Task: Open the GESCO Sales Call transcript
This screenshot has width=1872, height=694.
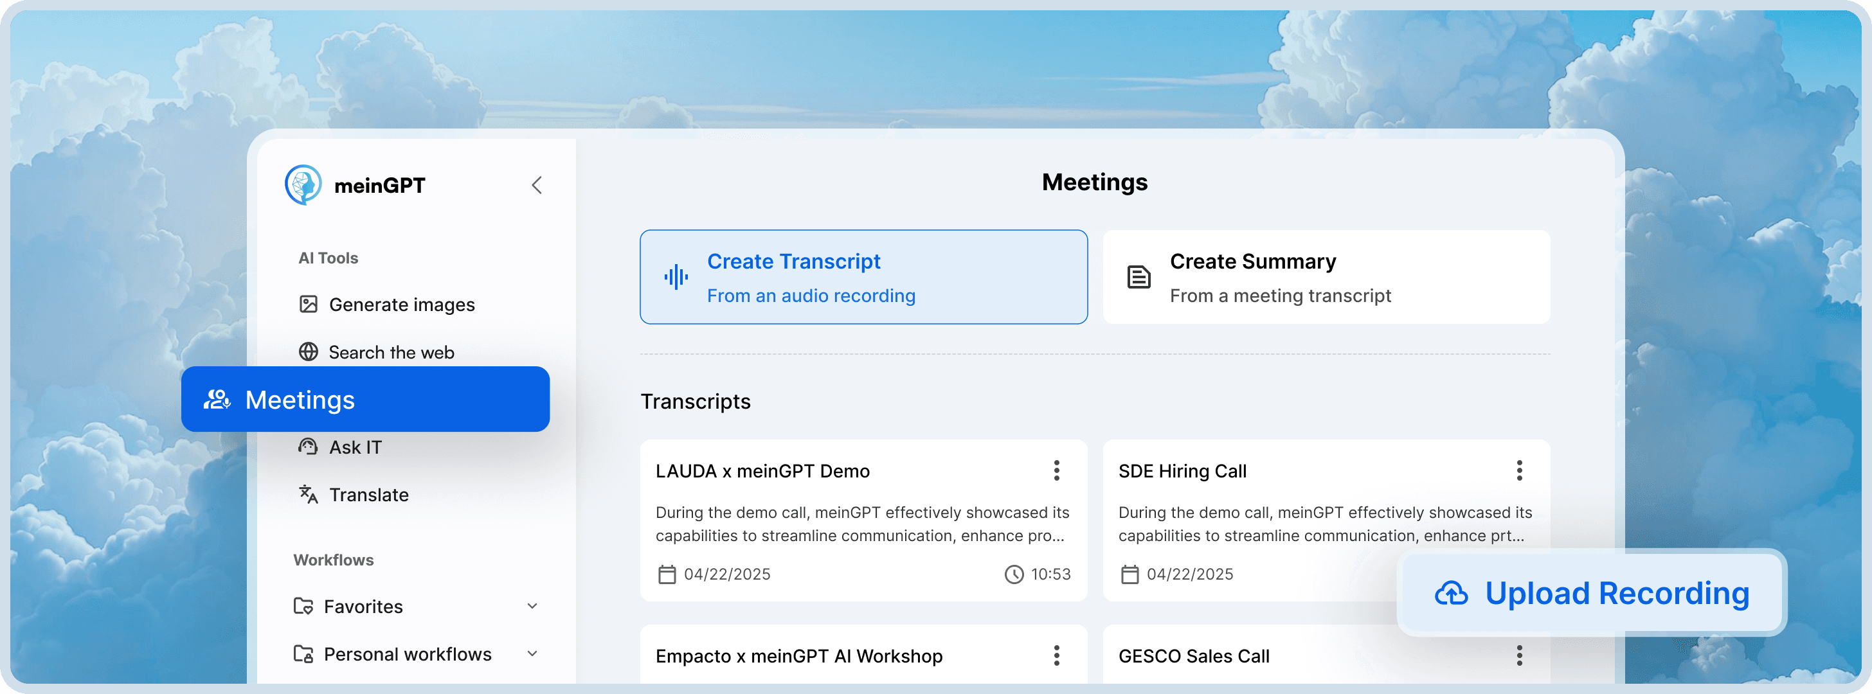Action: tap(1193, 655)
